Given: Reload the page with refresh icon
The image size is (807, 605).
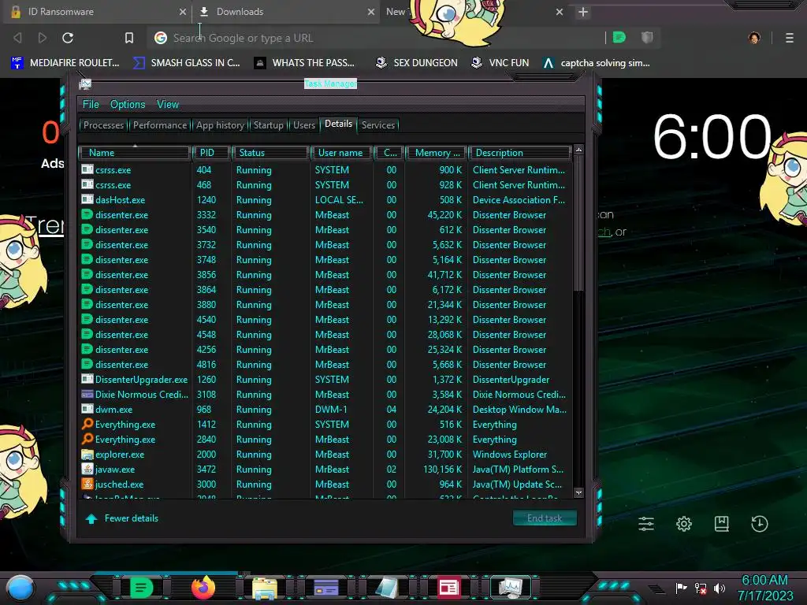Looking at the screenshot, I should (68, 38).
